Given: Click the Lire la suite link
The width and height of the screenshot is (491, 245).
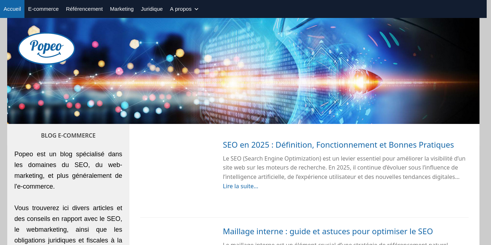Looking at the screenshot, I should (240, 186).
